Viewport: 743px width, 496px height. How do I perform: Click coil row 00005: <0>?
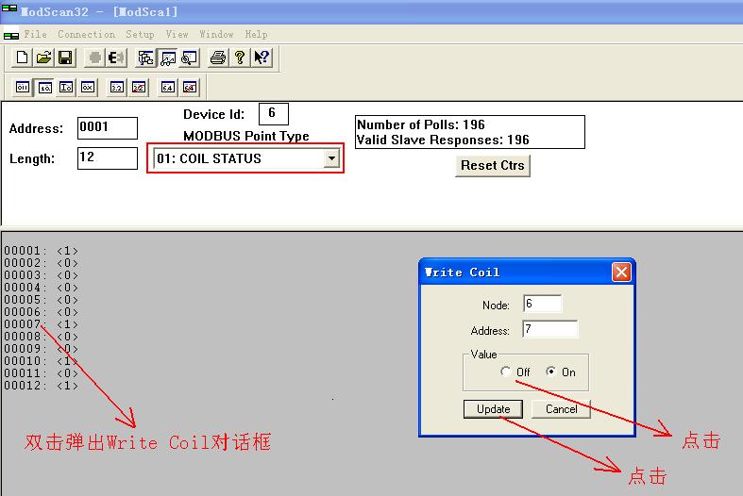pyautogui.click(x=41, y=300)
